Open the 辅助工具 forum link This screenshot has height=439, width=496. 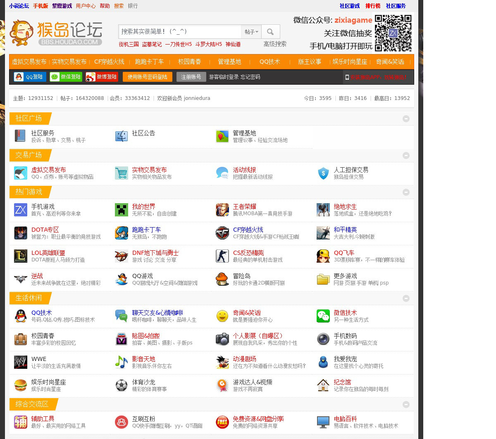[43, 419]
